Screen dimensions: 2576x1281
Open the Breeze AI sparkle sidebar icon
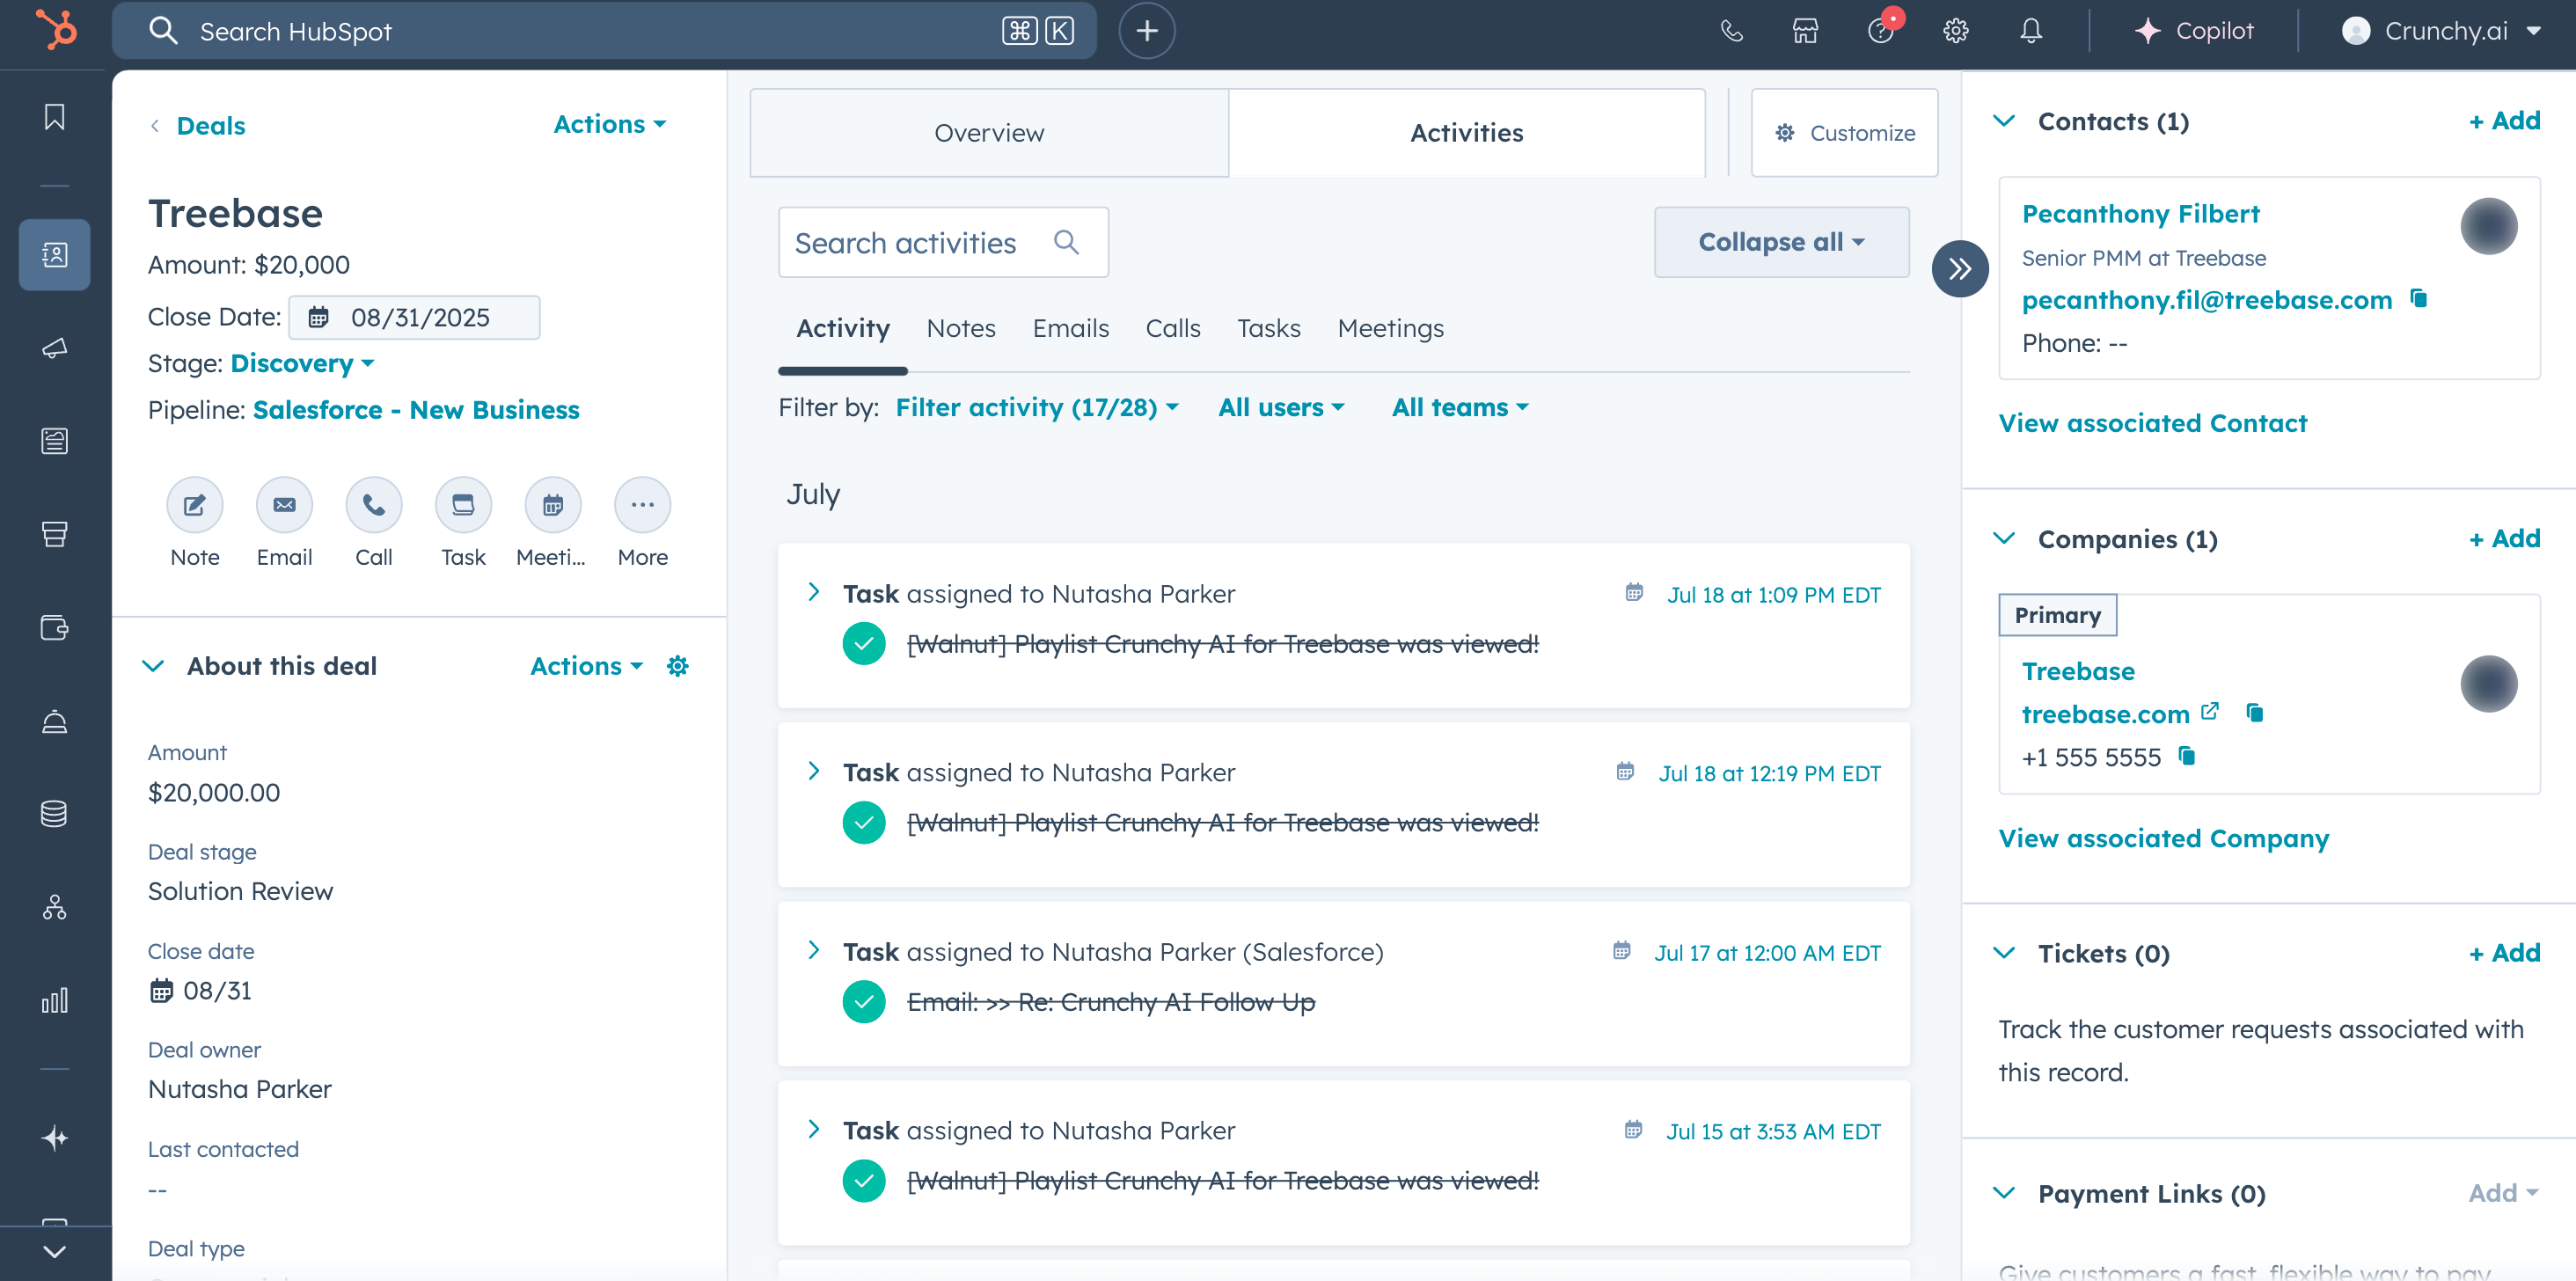click(x=55, y=1138)
